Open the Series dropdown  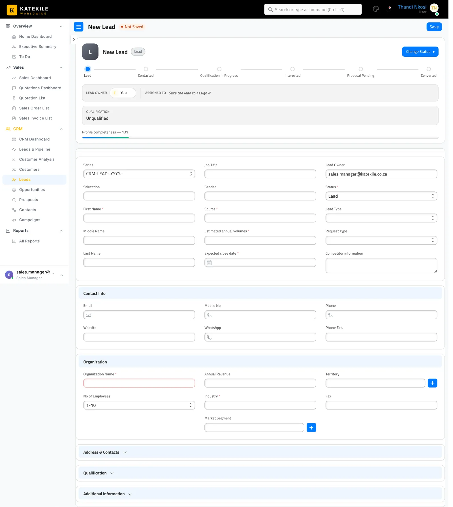[139, 174]
